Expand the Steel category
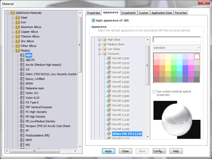The width and height of the screenshot is (212, 159). tap(13, 18)
